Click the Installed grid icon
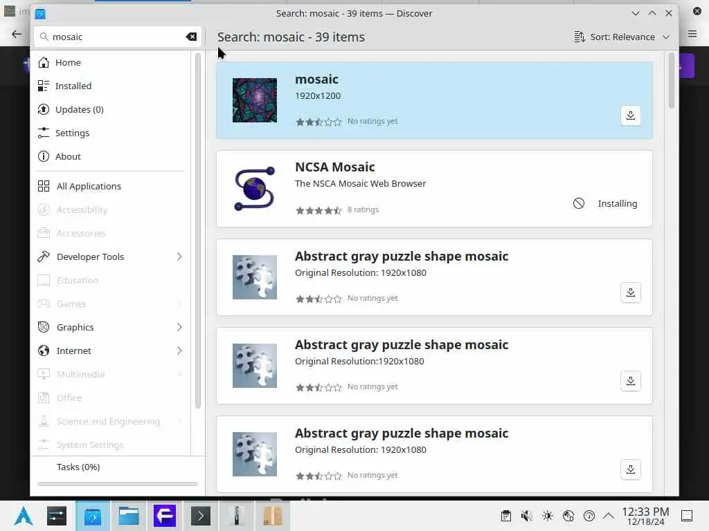709x531 pixels. point(44,86)
